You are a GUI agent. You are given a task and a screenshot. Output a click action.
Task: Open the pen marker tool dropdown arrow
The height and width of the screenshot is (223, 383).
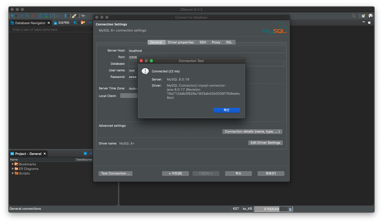click(x=77, y=16)
